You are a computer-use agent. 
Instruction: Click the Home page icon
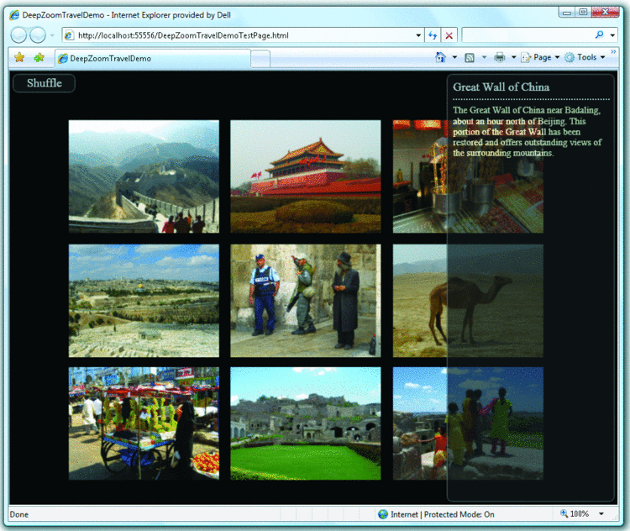coord(440,57)
